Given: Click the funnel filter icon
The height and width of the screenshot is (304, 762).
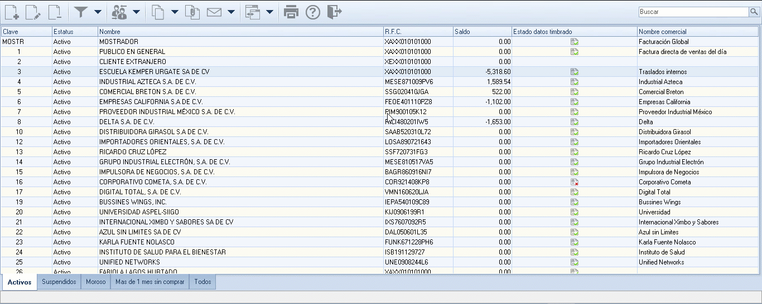Looking at the screenshot, I should tap(81, 12).
